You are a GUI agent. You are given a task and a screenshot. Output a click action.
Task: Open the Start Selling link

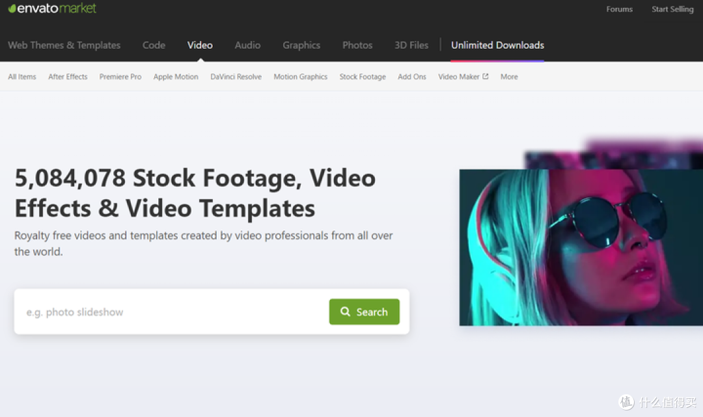672,9
